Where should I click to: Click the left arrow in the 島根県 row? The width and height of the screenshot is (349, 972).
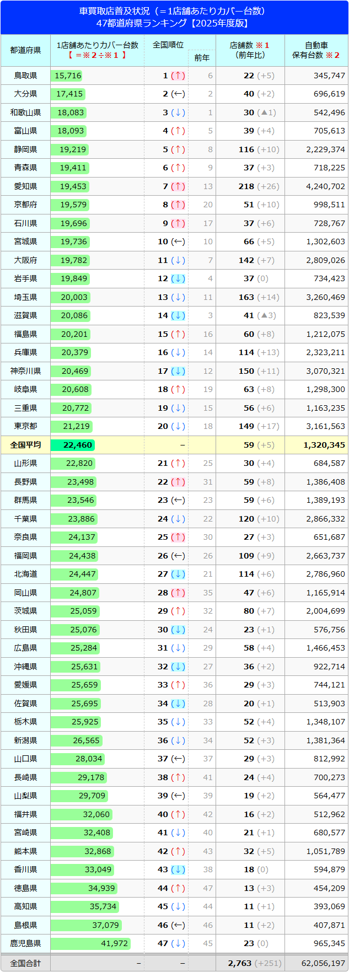pos(178,925)
